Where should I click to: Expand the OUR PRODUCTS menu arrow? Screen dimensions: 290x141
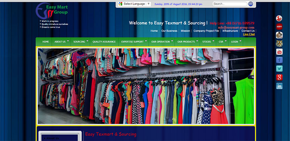click(197, 41)
